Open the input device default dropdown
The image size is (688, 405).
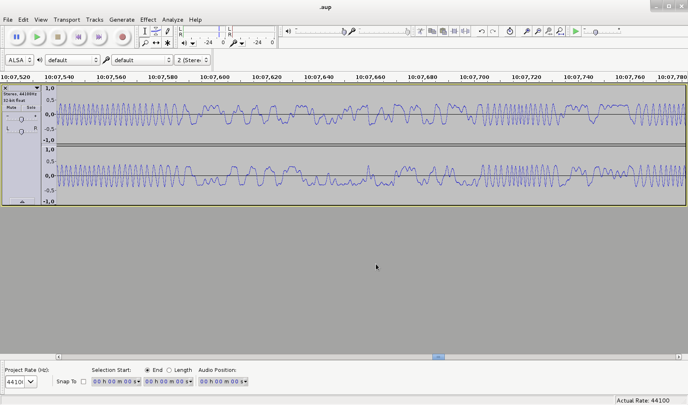click(x=142, y=60)
